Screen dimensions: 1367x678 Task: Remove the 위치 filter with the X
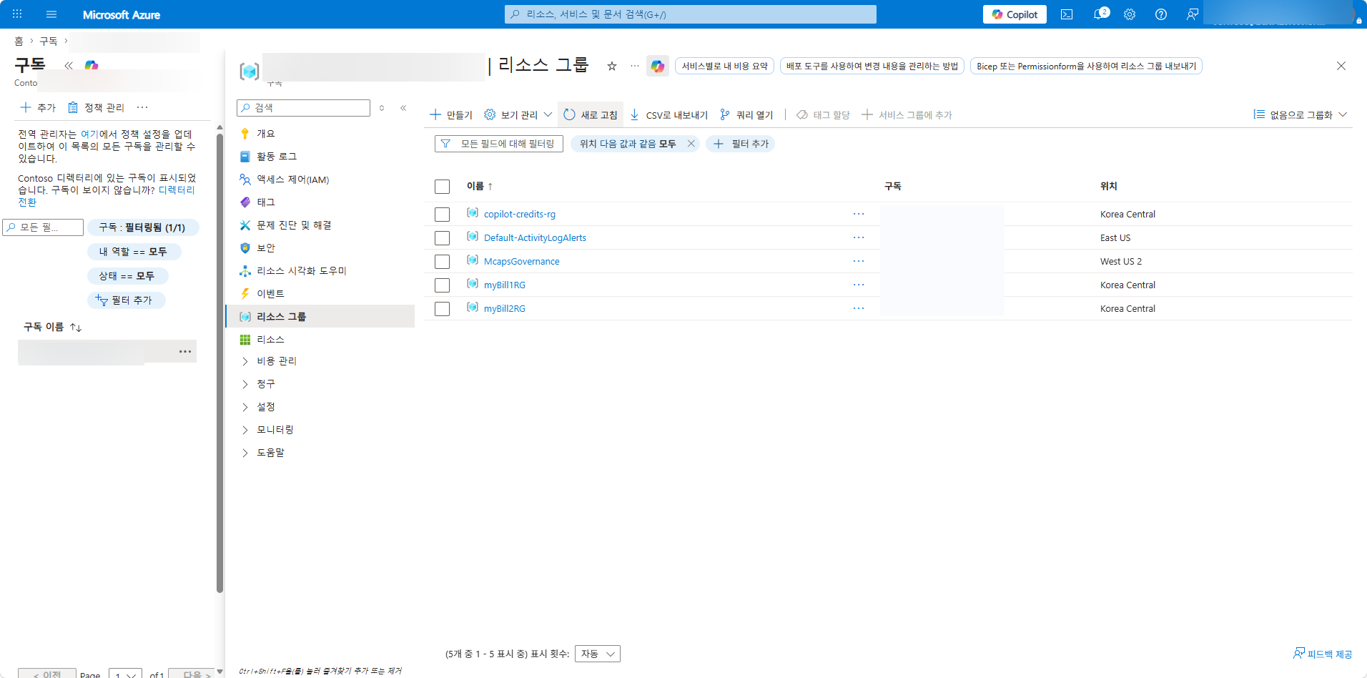[691, 144]
